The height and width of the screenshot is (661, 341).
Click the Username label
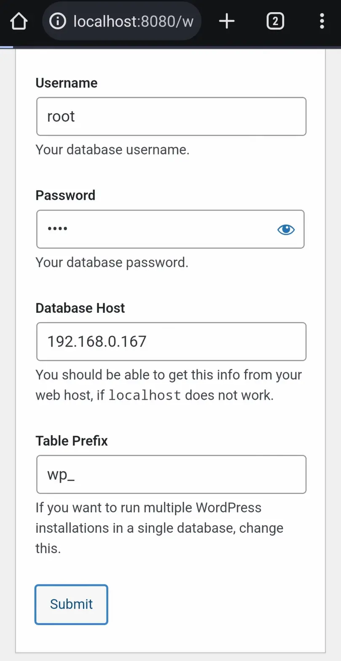coord(66,83)
